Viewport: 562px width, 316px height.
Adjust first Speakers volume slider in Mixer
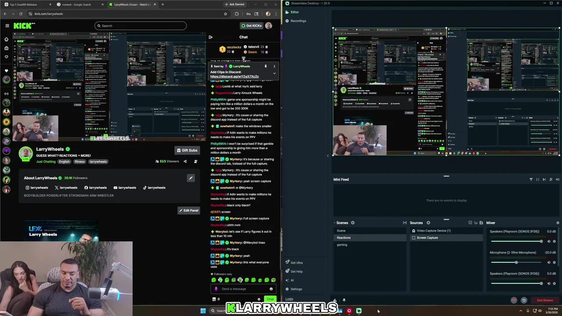516,241
